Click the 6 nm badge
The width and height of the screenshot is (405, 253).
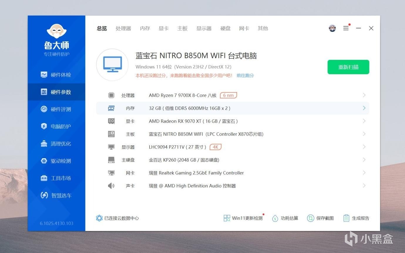pyautogui.click(x=228, y=95)
